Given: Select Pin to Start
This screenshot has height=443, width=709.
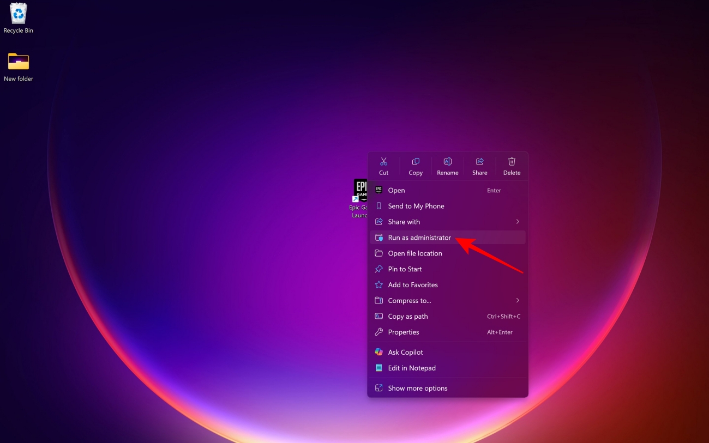Looking at the screenshot, I should pyautogui.click(x=448, y=269).
